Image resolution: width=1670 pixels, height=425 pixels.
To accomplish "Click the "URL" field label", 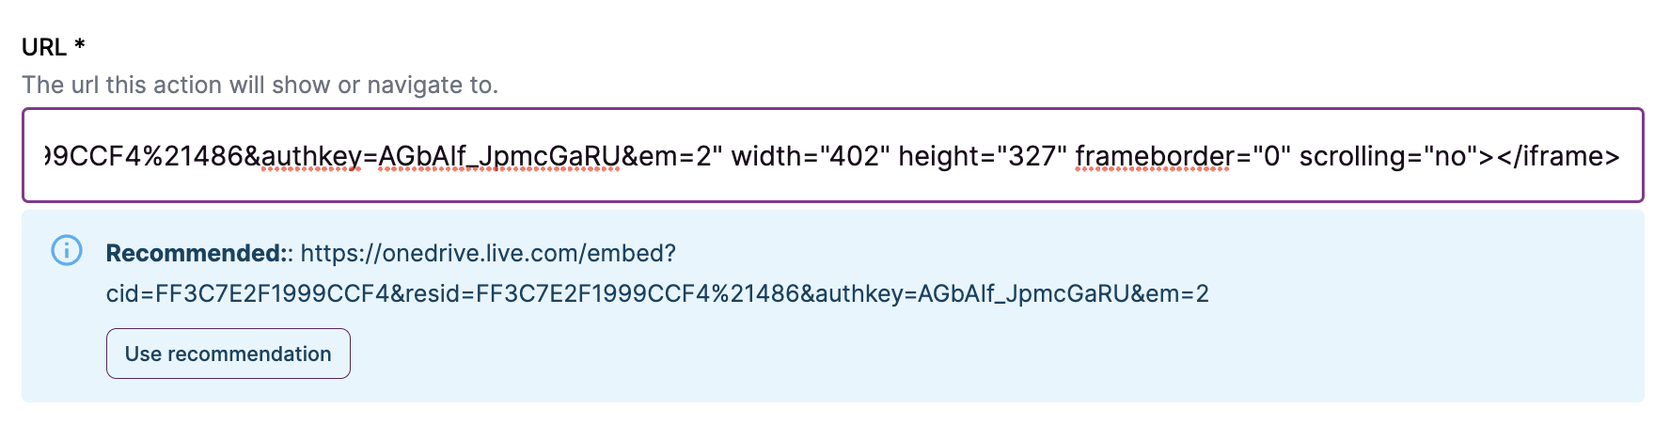I will coord(44,47).
